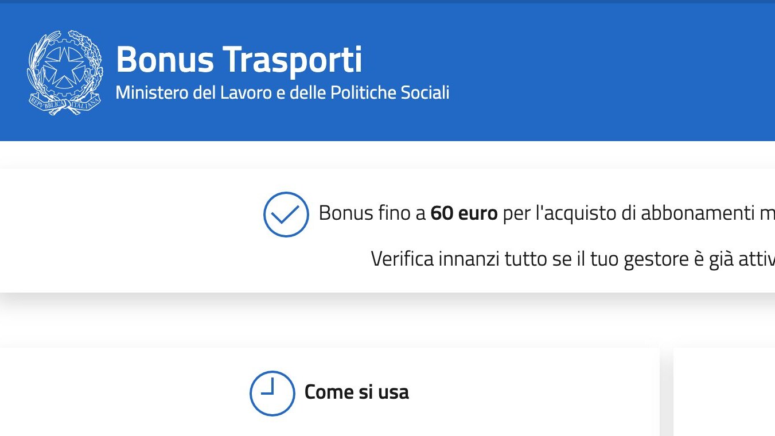The height and width of the screenshot is (436, 775).
Task: Click the dark blue strip at page top
Action: pos(387,1)
